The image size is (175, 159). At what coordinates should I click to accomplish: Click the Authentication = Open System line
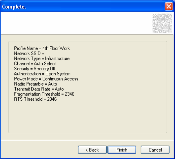42,74
